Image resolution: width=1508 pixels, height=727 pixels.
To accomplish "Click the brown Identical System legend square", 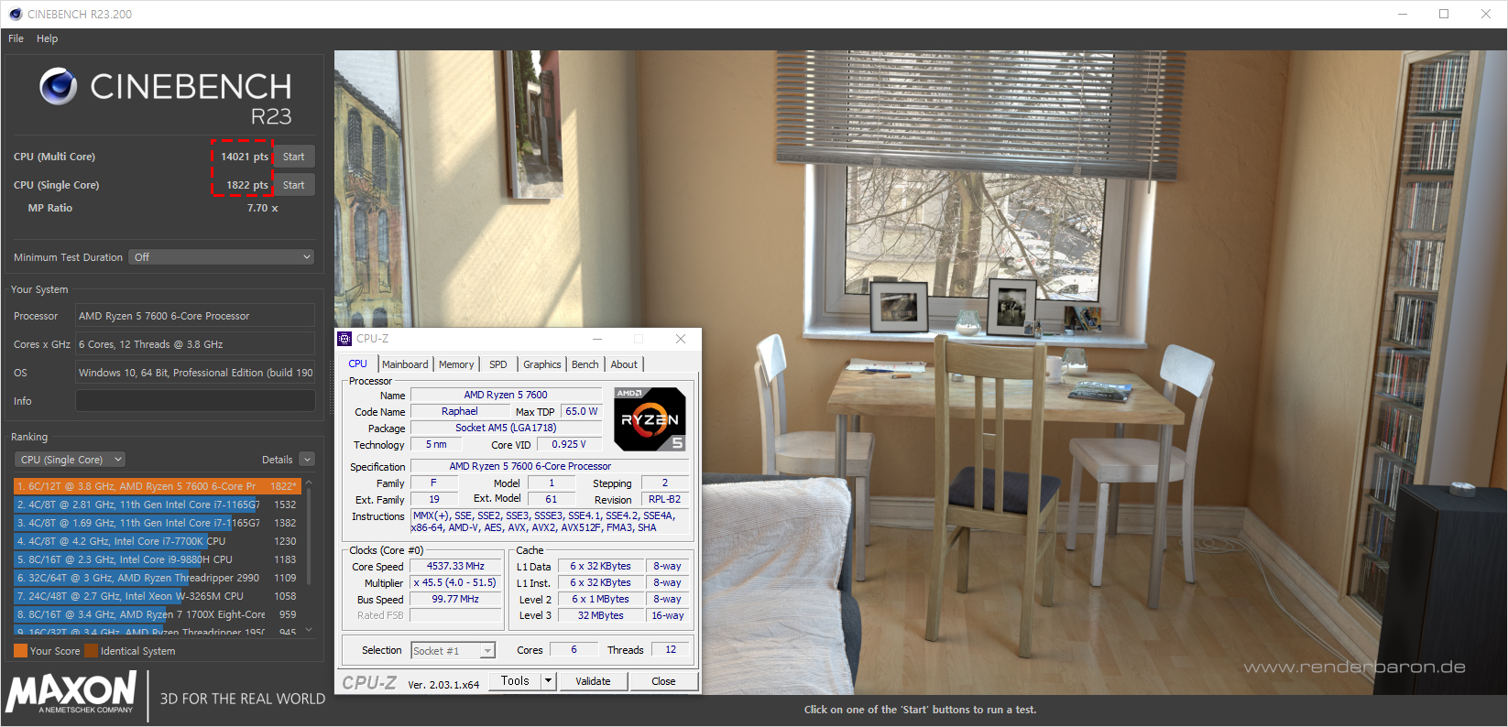I will [x=91, y=651].
